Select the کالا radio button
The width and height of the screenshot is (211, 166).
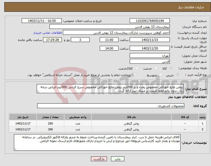[171, 68]
